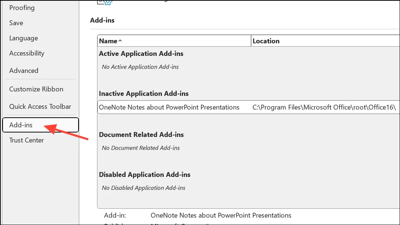
Task: Click the Inactive Application Add-ins group heading
Action: [x=144, y=94]
